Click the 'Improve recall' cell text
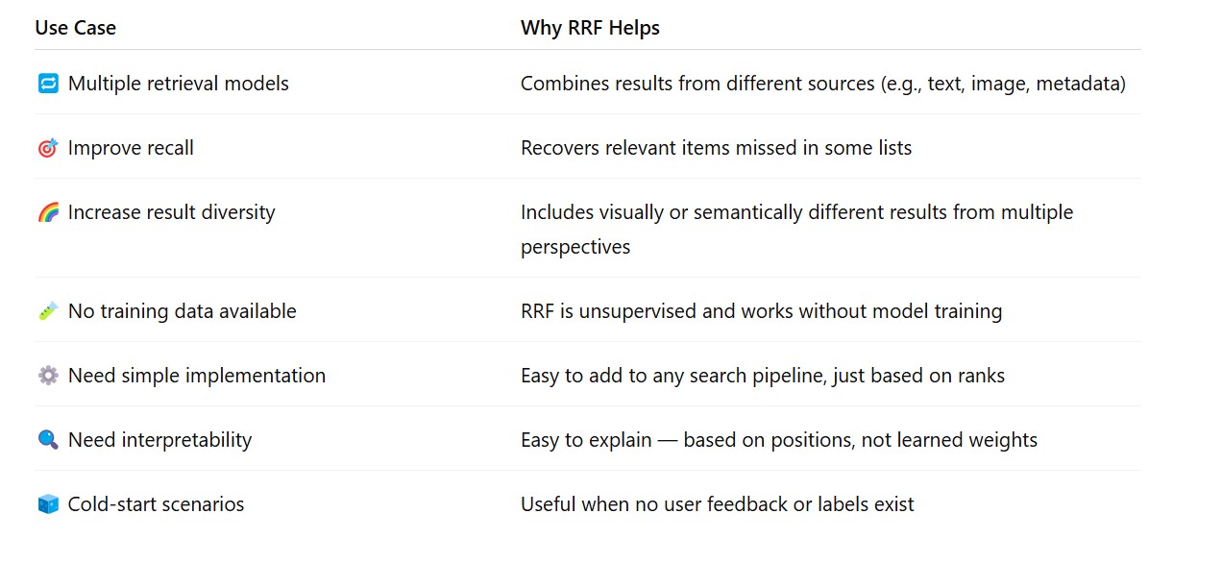Screen dimensions: 1222x563 [131, 148]
